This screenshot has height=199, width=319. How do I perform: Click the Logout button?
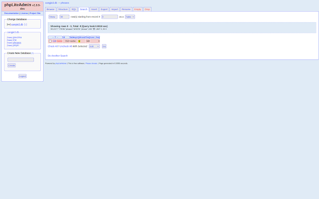pyautogui.click(x=22, y=76)
